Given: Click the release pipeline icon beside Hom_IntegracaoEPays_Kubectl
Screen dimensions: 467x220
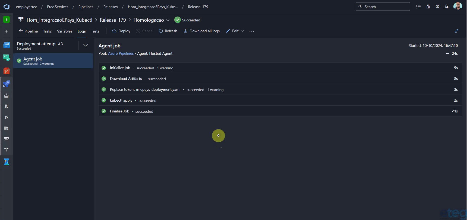Looking at the screenshot, I should tap(21, 20).
